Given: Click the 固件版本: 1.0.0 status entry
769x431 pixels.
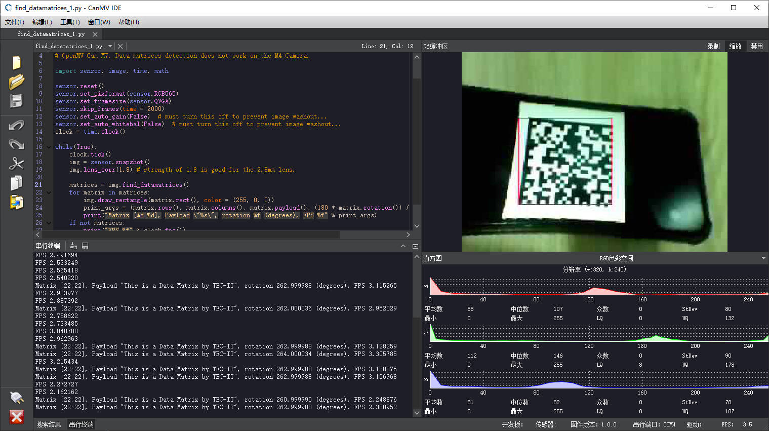Looking at the screenshot, I should [593, 424].
